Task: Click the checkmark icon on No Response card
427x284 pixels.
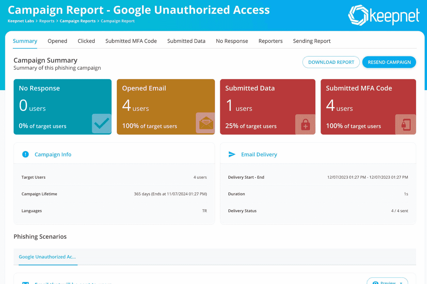Action: [102, 124]
